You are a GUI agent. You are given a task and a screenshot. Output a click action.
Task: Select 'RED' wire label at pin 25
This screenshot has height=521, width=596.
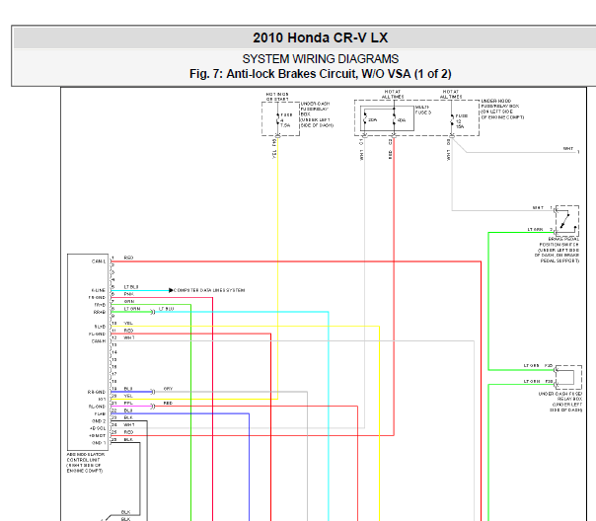pyautogui.click(x=128, y=432)
